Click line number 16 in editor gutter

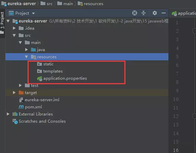[x=176, y=150]
